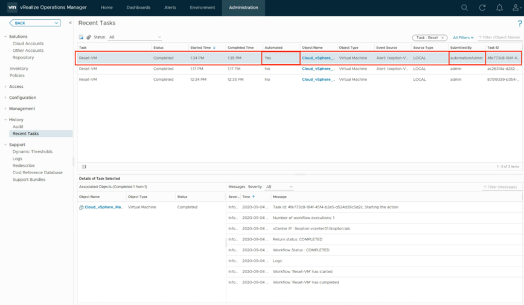This screenshot has height=305, width=524.
Task: Switch to the Dashboards tab
Action: 138,8
